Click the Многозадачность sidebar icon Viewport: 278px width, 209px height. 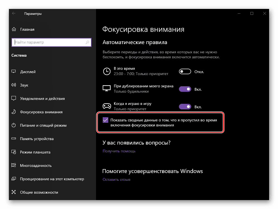point(14,165)
